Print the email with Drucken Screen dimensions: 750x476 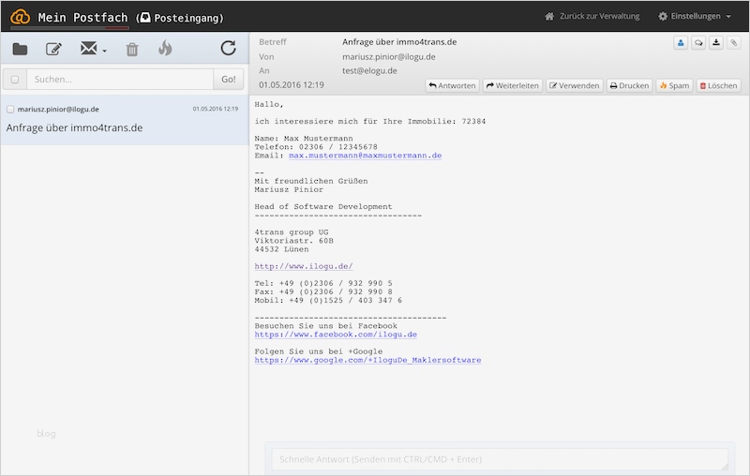point(629,85)
